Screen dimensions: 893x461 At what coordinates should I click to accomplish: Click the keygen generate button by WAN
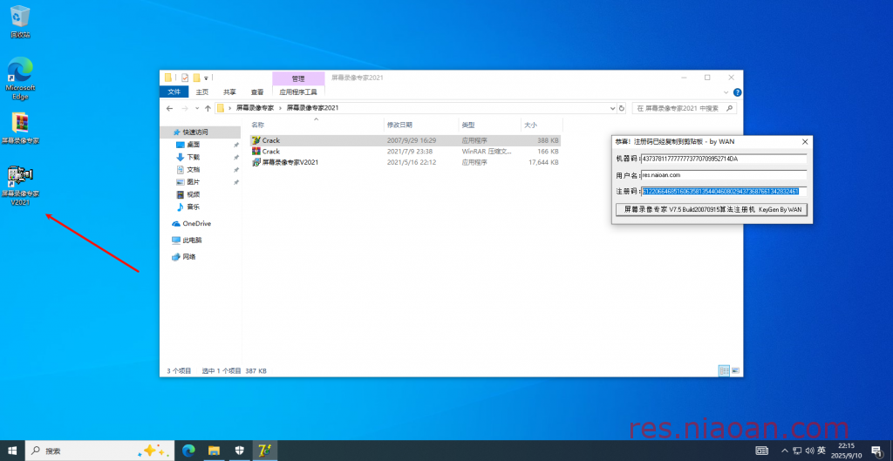[x=712, y=209]
